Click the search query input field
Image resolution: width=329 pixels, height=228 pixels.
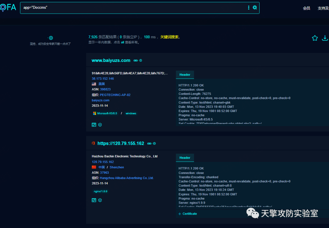[x=134, y=8]
